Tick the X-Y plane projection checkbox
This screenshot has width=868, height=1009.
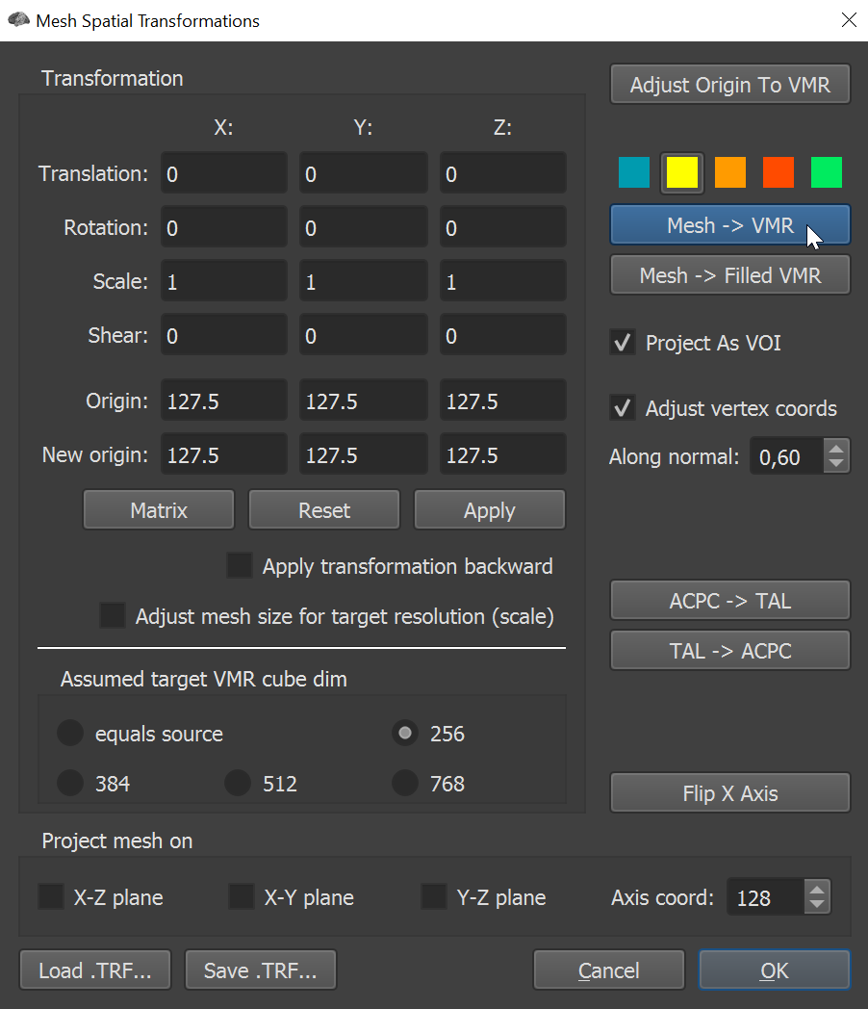tap(242, 896)
